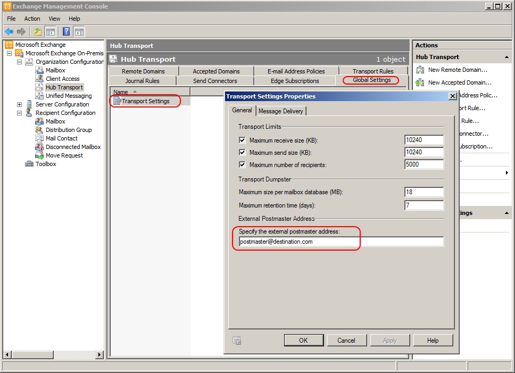Screen dimensions: 515x373
Task: Click the tree pane horizontal scrollbar right arrow
Action: point(99,354)
